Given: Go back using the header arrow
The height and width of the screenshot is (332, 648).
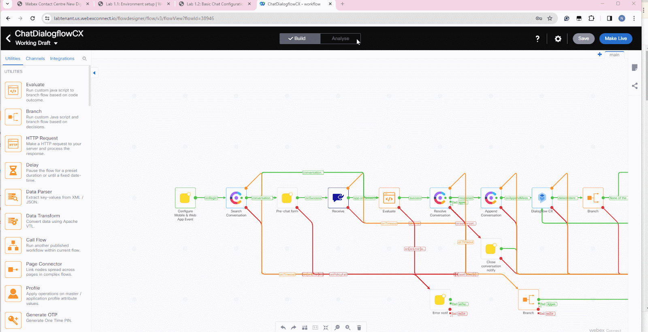Looking at the screenshot, I should pyautogui.click(x=8, y=38).
